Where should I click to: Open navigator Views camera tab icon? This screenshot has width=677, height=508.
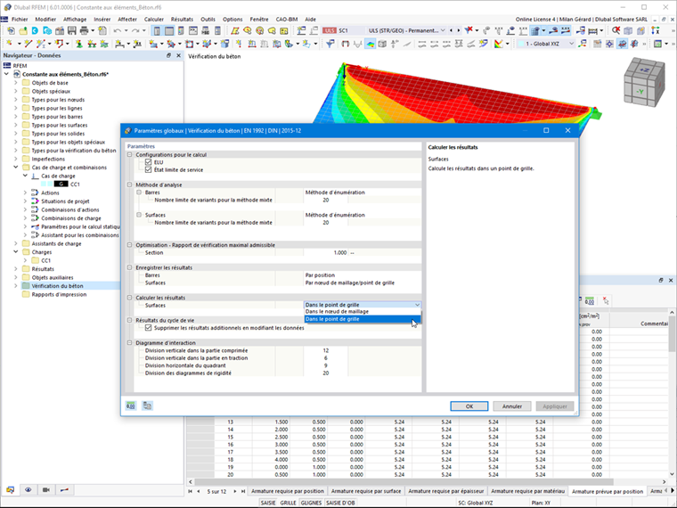point(46,490)
